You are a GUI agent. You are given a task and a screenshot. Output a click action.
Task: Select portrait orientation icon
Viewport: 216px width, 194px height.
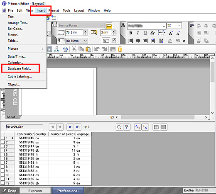coord(114,41)
